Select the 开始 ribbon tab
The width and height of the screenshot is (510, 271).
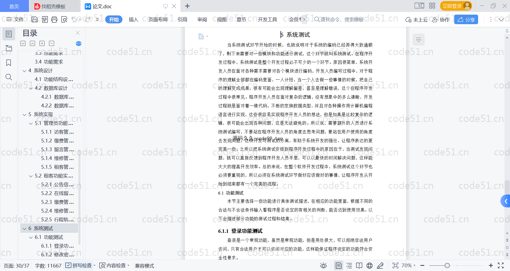(x=114, y=19)
